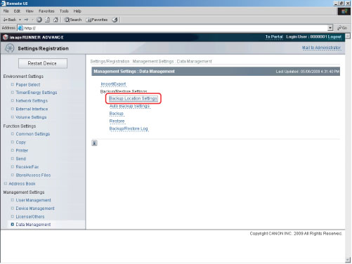Go to browser Home icon
Image resolution: width=352 pixels, height=264 pixels.
(56, 20)
